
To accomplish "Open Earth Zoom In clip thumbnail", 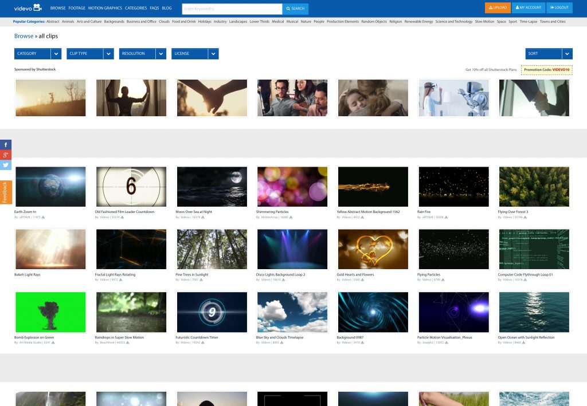I will click(x=50, y=187).
